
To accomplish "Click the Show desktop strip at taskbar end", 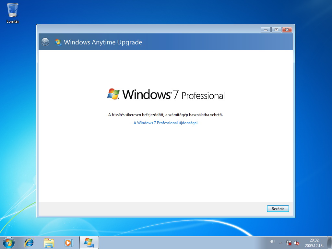I will click(x=329, y=243).
